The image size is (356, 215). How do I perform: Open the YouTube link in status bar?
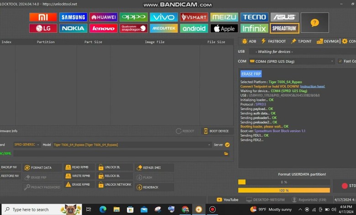click(x=227, y=200)
